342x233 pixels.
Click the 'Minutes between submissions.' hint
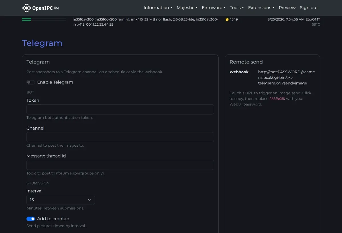(x=55, y=208)
